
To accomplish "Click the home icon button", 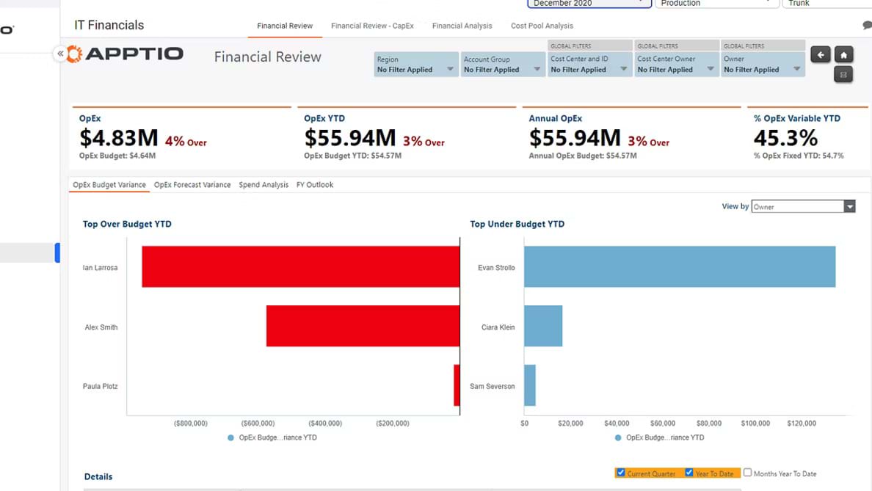I will click(843, 55).
